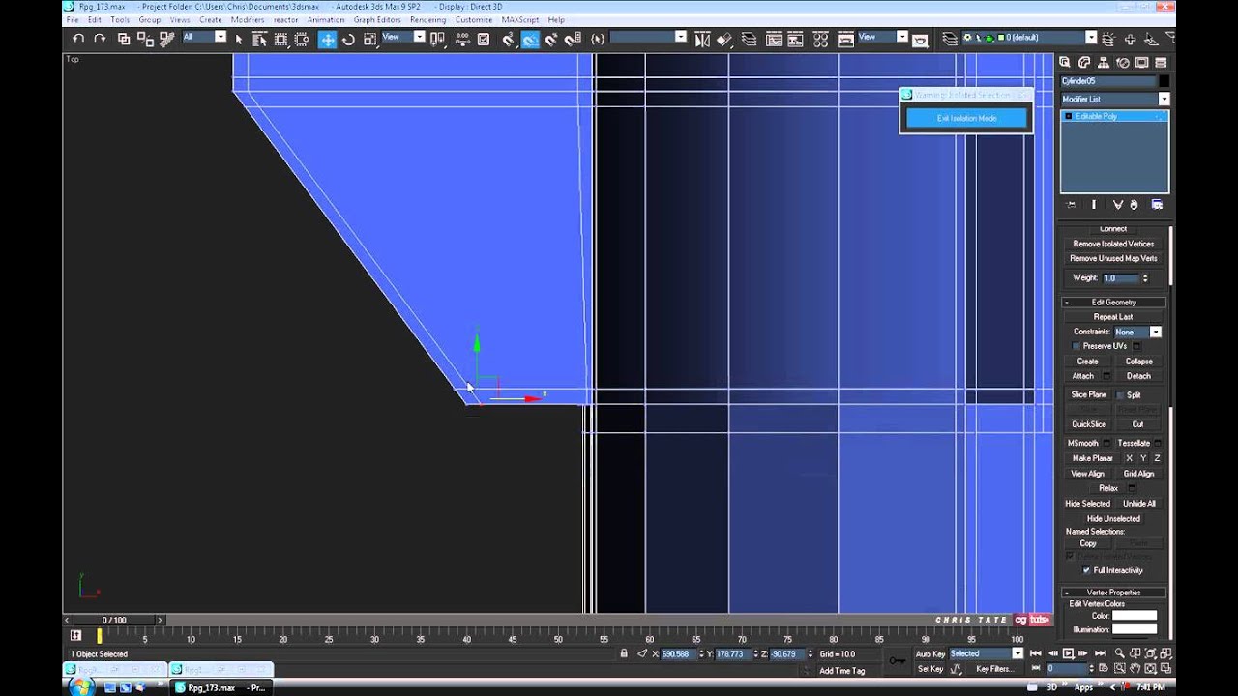Open Tessellate settings box
This screenshot has width=1238, height=696.
coord(1159,443)
